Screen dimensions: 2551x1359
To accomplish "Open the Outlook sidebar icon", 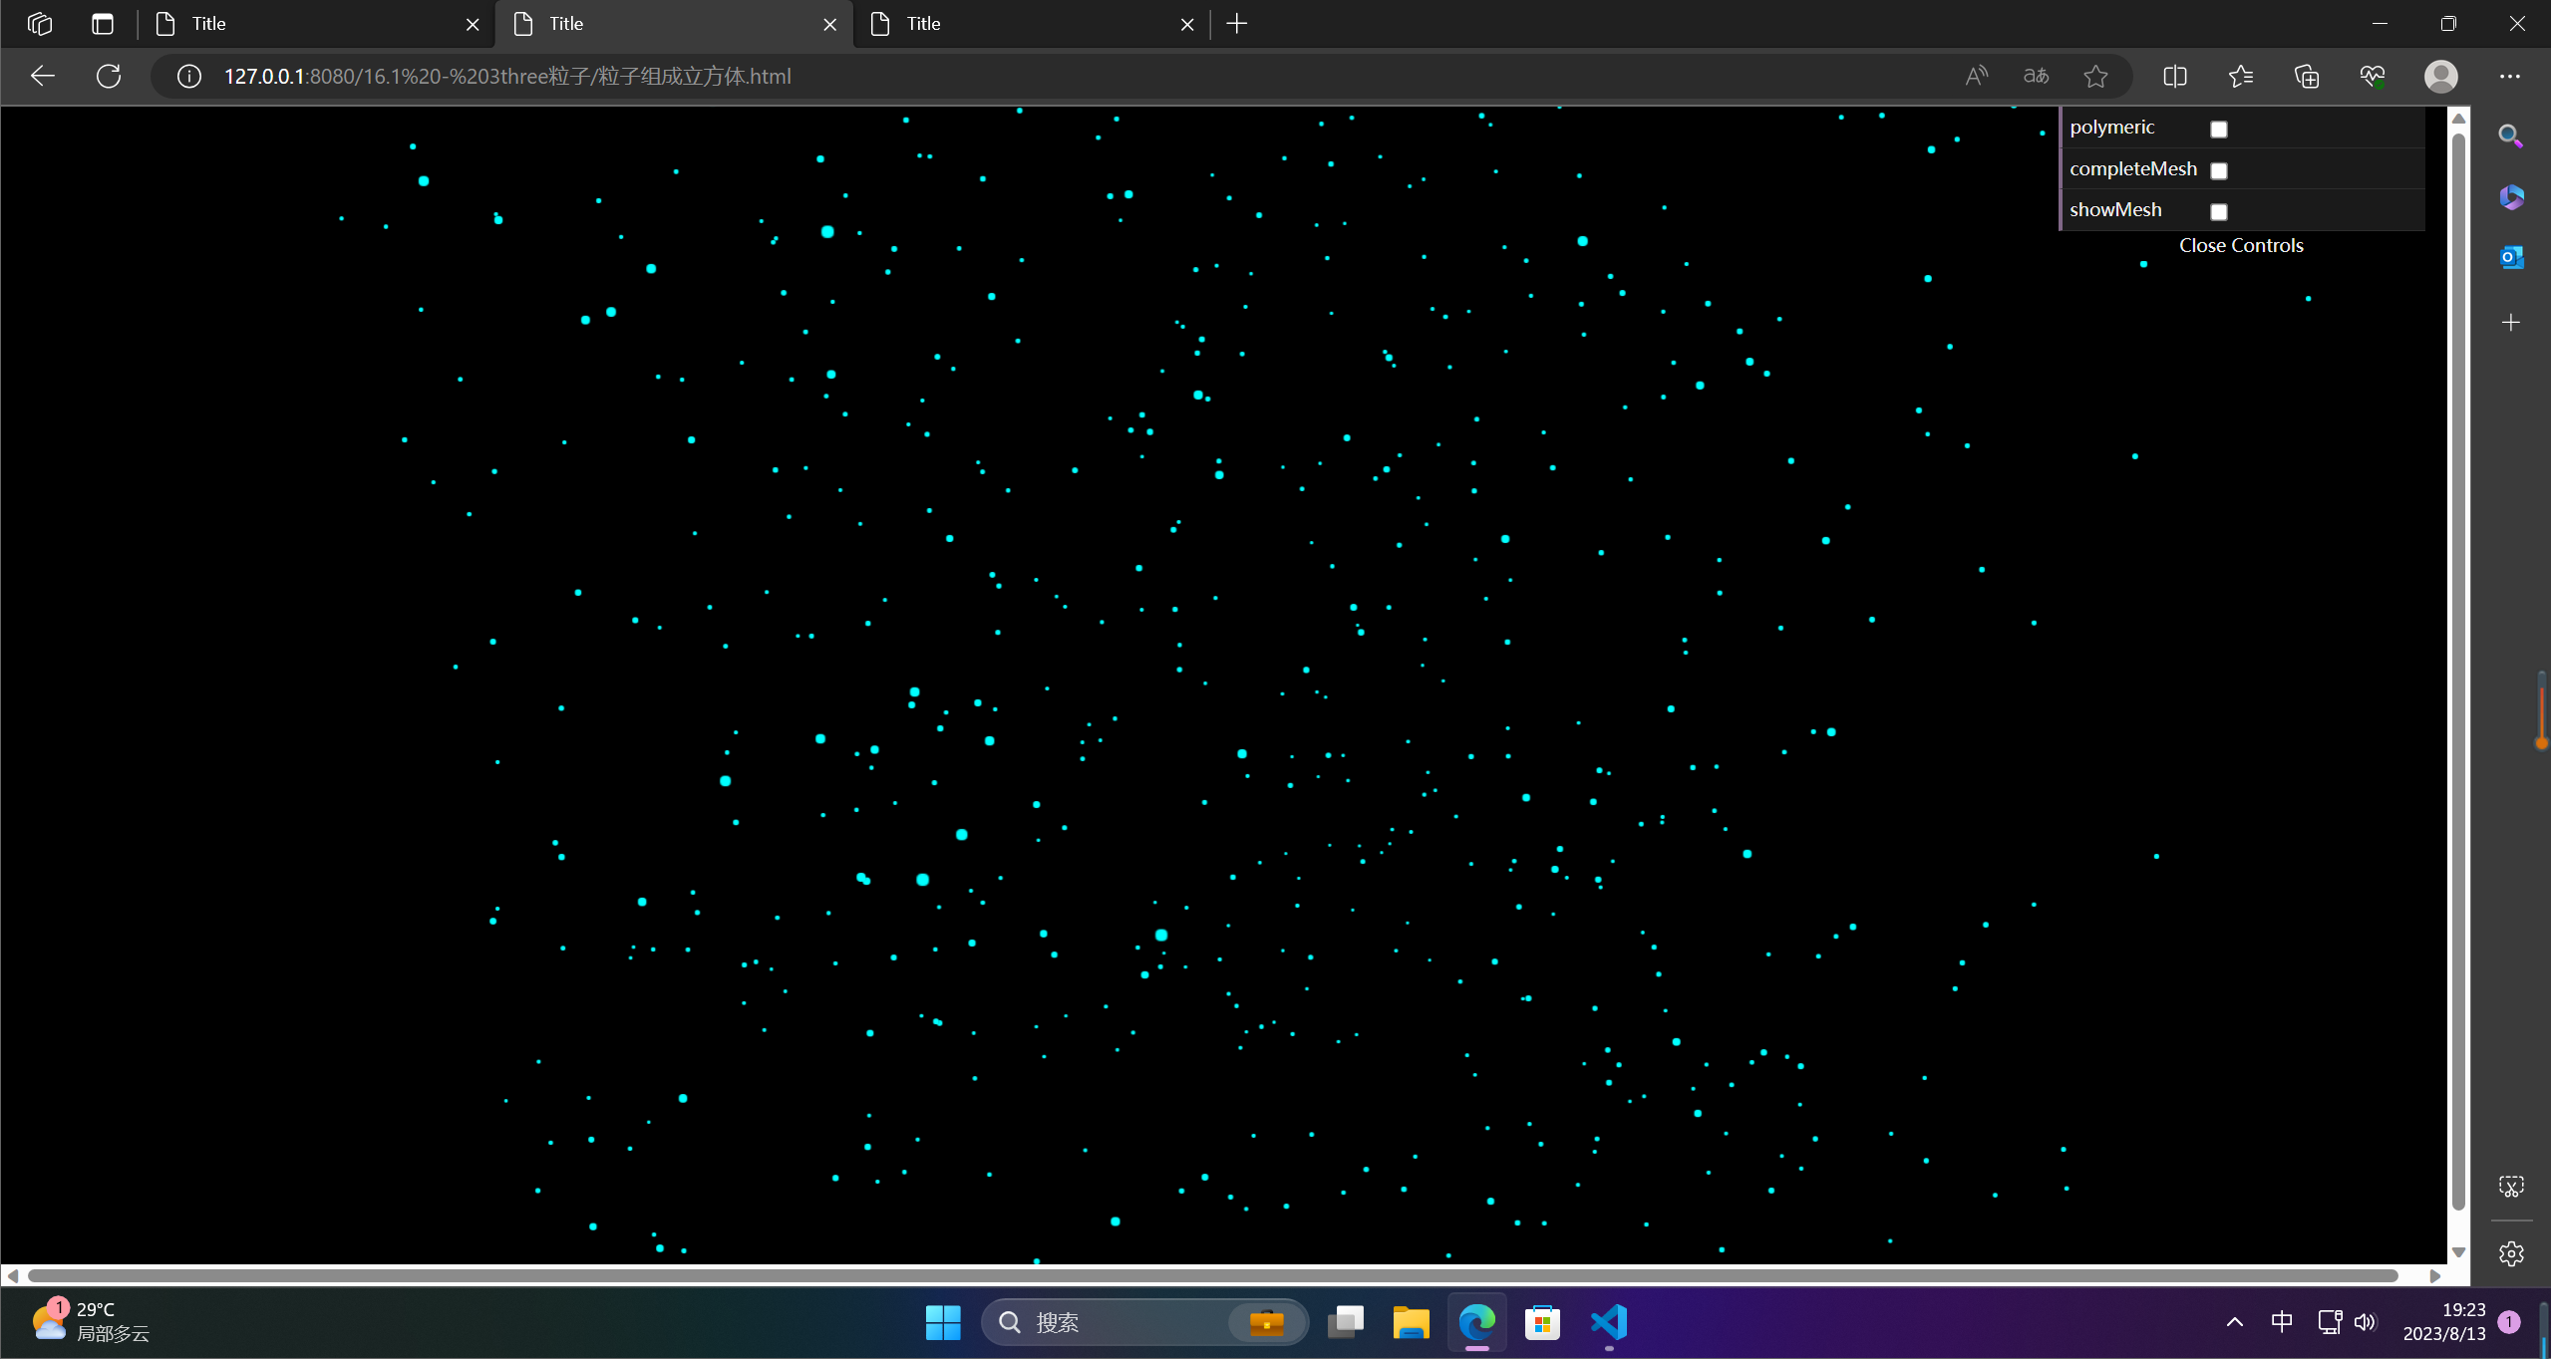I will point(2511,257).
